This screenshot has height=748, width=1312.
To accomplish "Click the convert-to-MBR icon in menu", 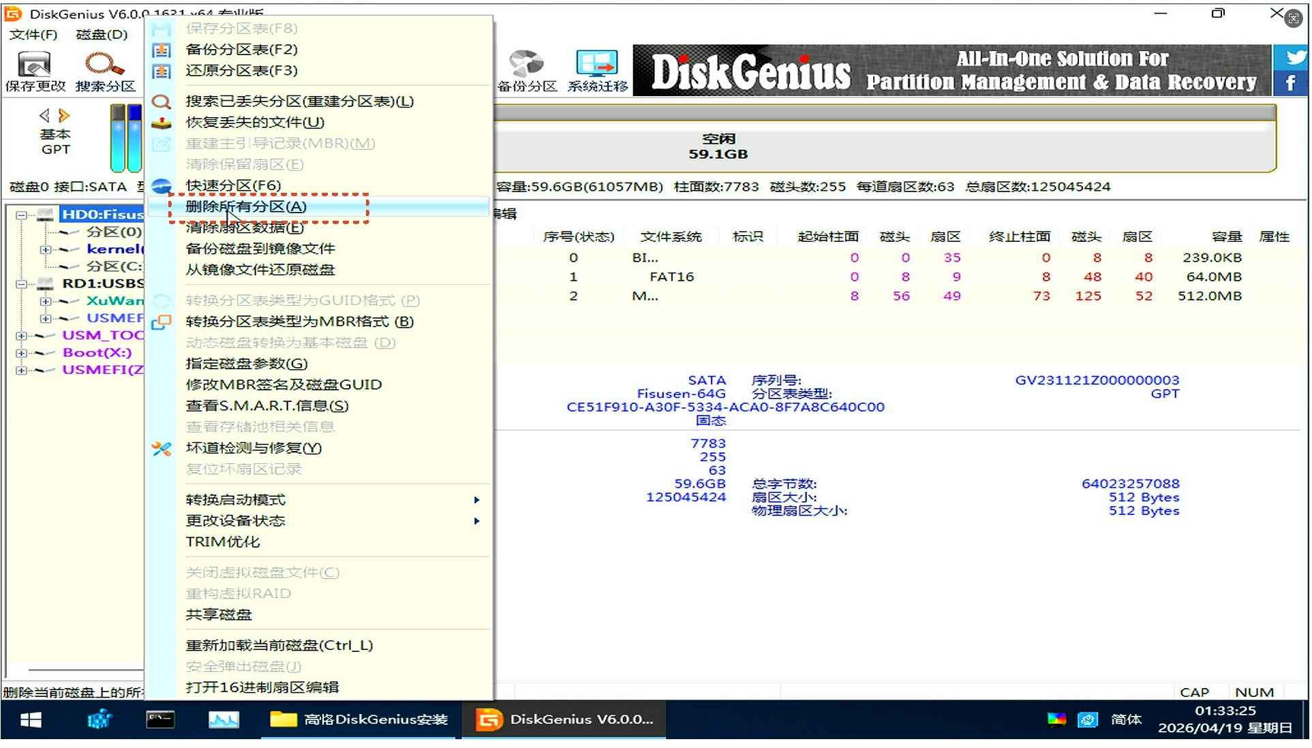I will tap(162, 322).
